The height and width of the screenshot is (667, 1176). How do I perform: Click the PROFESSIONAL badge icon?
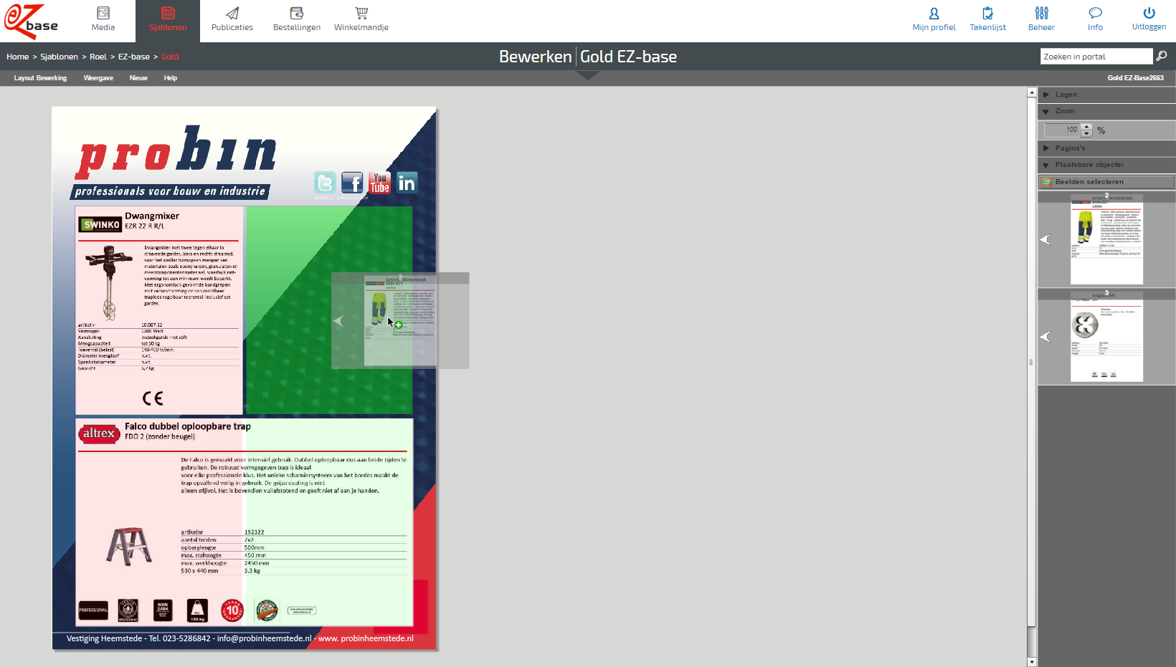tap(93, 610)
